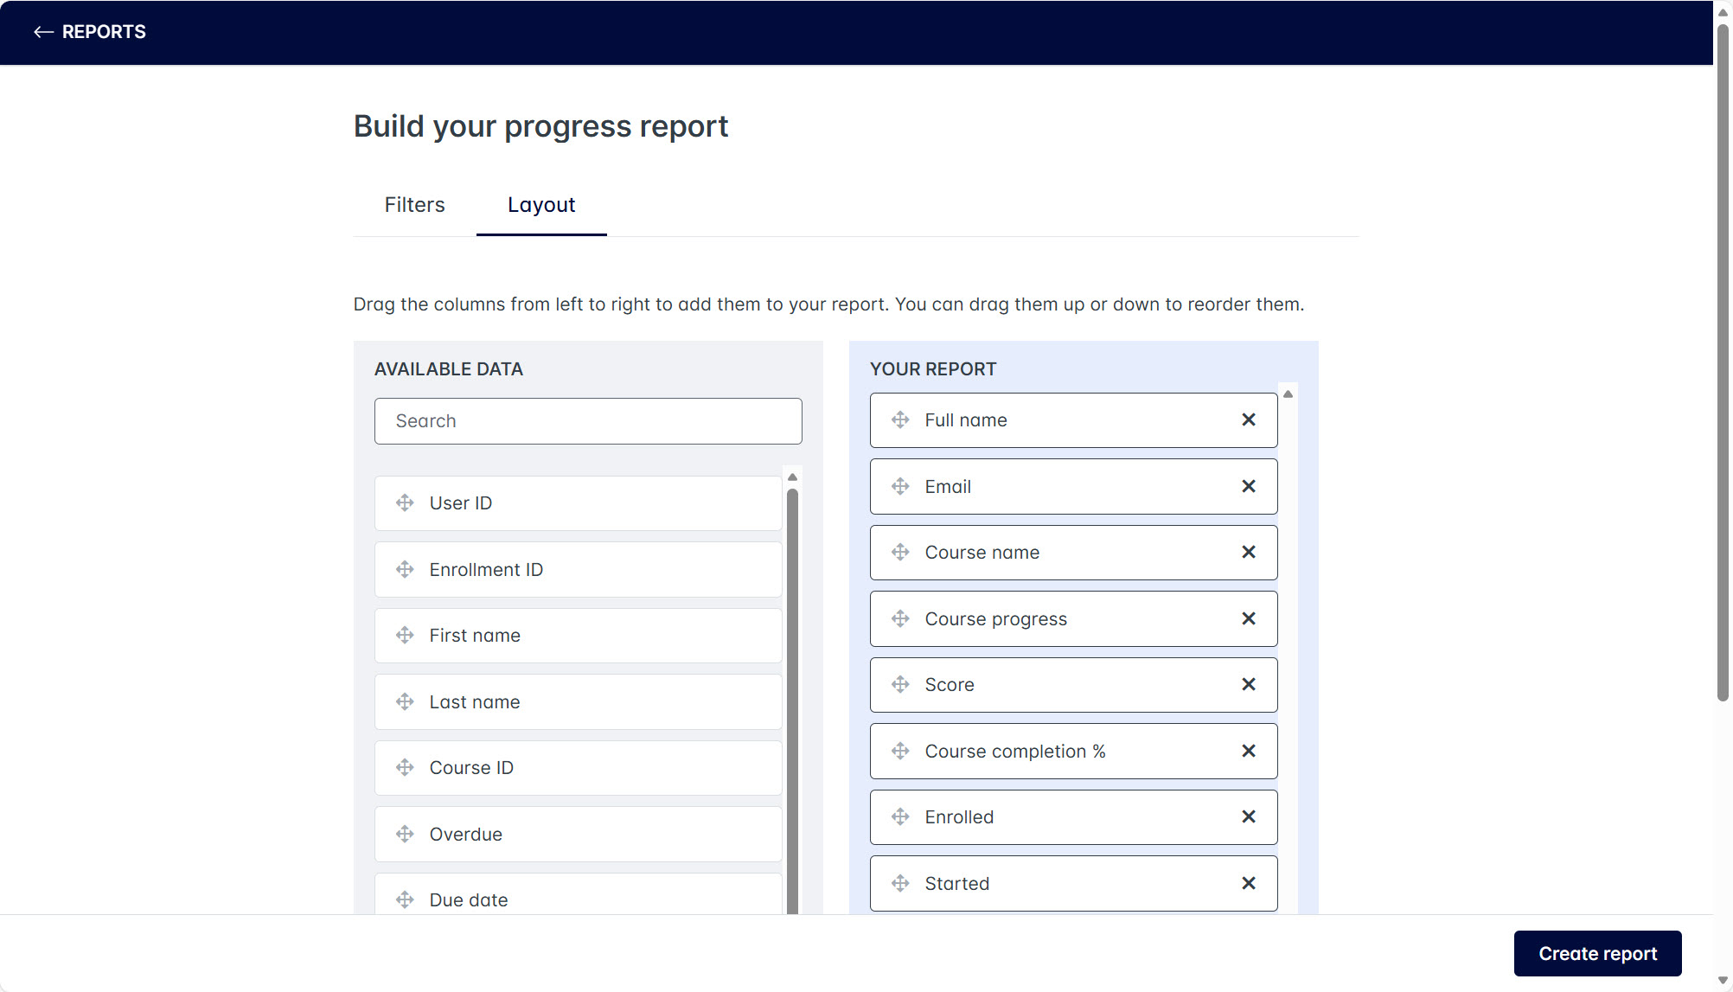
Task: Click the drag handle for Course ID
Action: pyautogui.click(x=405, y=767)
